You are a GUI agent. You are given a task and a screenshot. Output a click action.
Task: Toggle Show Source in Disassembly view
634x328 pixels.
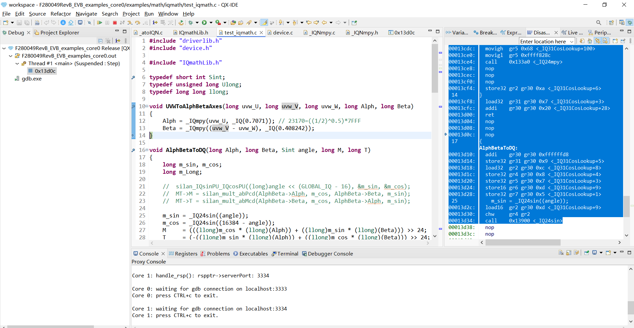pos(605,41)
